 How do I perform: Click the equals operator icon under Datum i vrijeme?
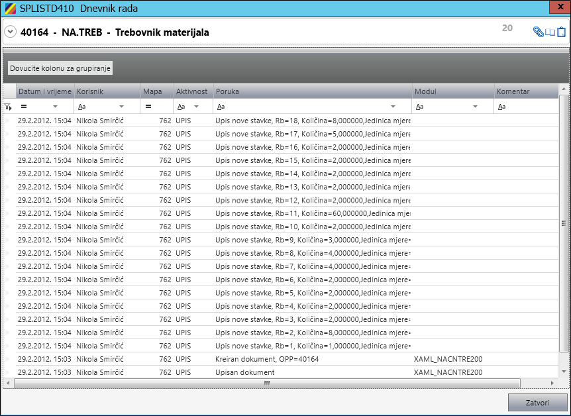pos(24,107)
